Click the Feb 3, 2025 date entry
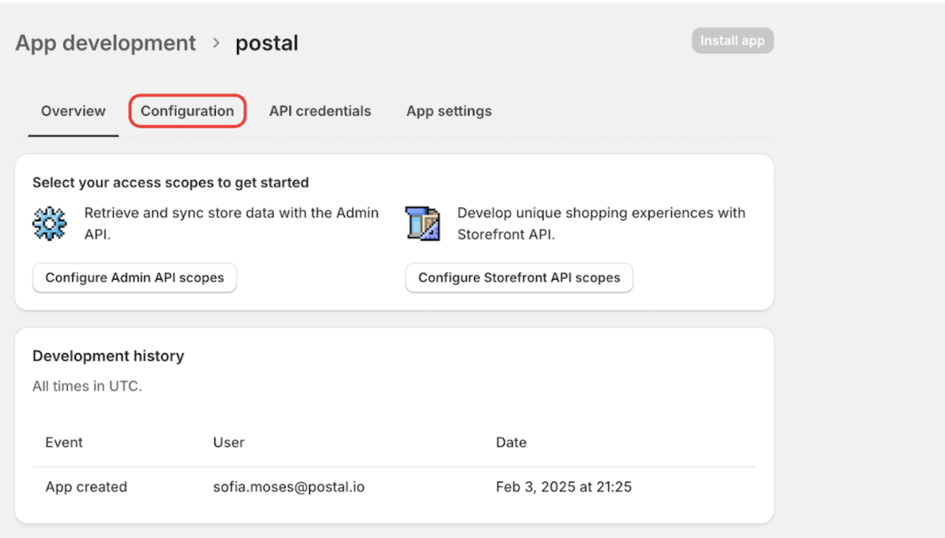945x538 pixels. click(x=563, y=487)
